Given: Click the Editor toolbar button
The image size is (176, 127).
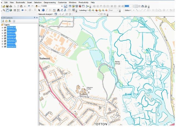Looking at the screenshot, I should coord(128,10).
